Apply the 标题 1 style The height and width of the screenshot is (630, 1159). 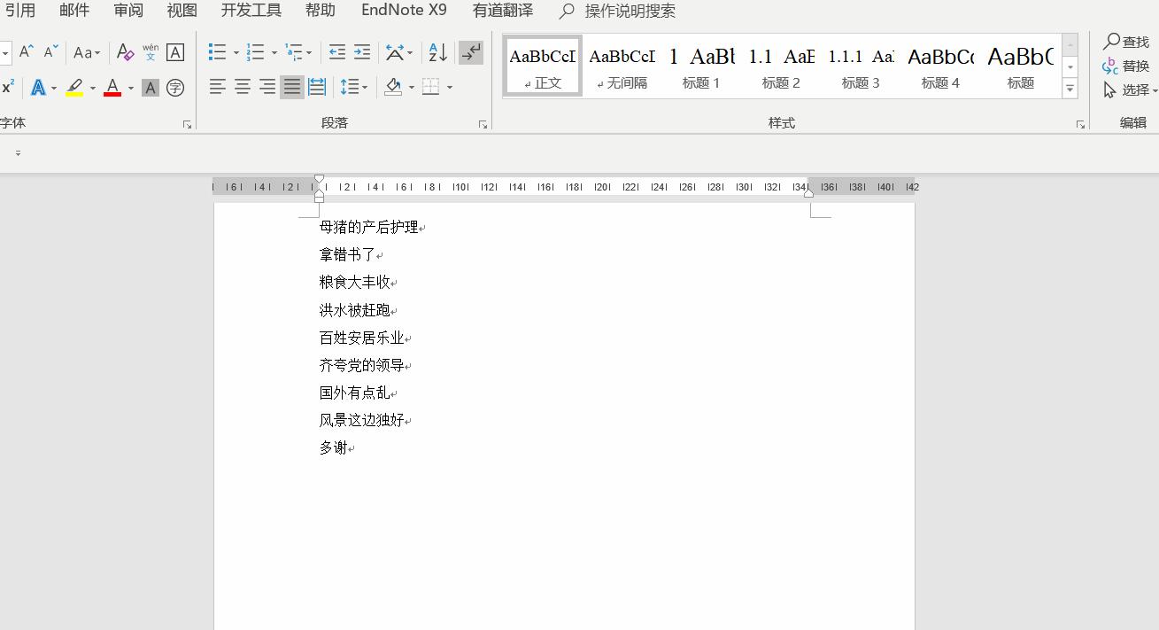click(x=701, y=65)
